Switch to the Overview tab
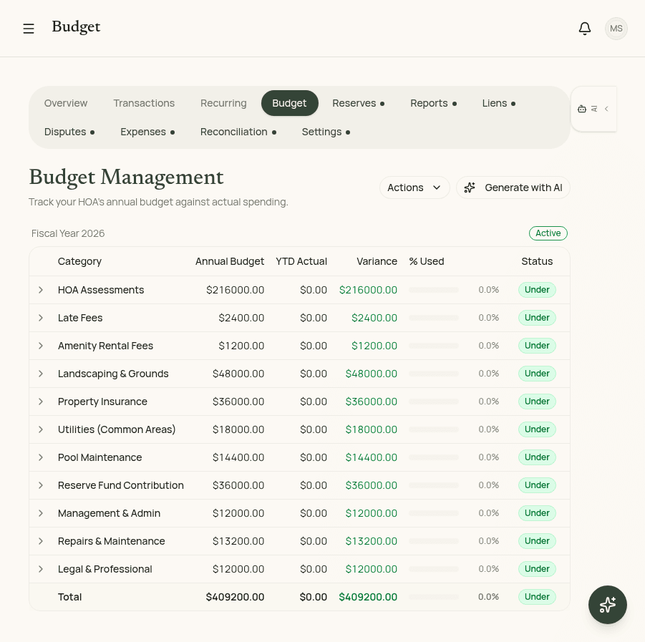645x642 pixels. (66, 103)
